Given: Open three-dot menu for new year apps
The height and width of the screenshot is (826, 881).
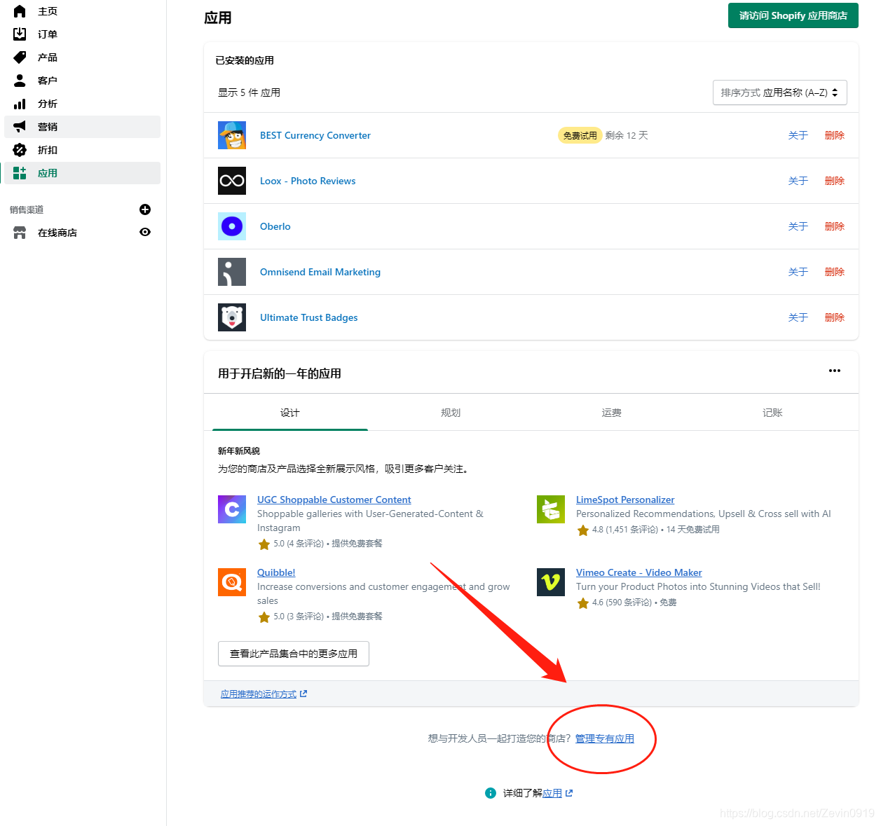Looking at the screenshot, I should (835, 371).
